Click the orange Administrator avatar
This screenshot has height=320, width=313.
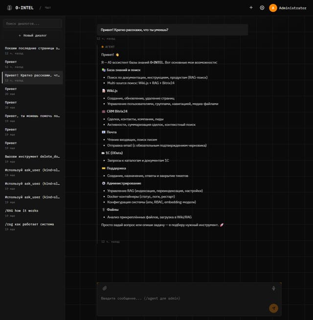(273, 8)
